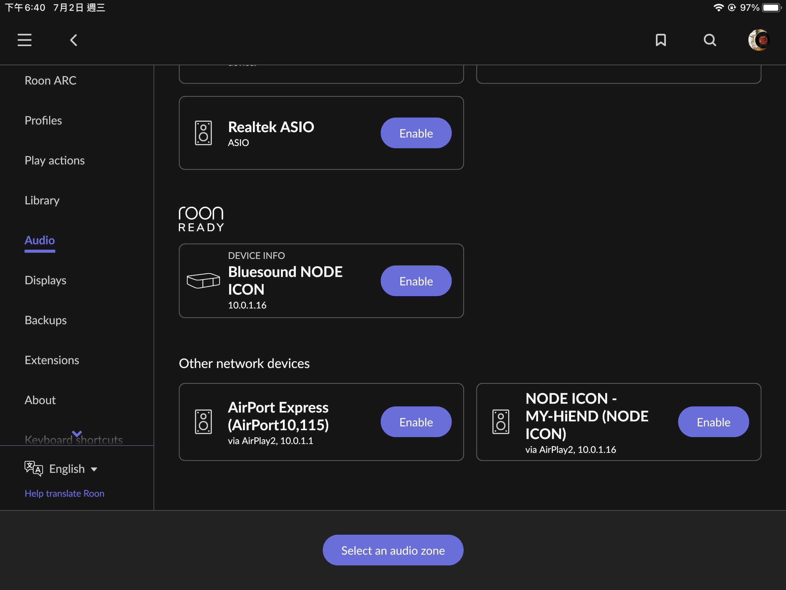The width and height of the screenshot is (786, 590).
Task: Open Help translate Roon link
Action: coord(64,493)
